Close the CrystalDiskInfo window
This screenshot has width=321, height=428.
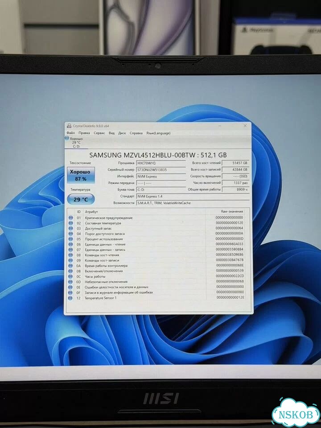point(245,126)
